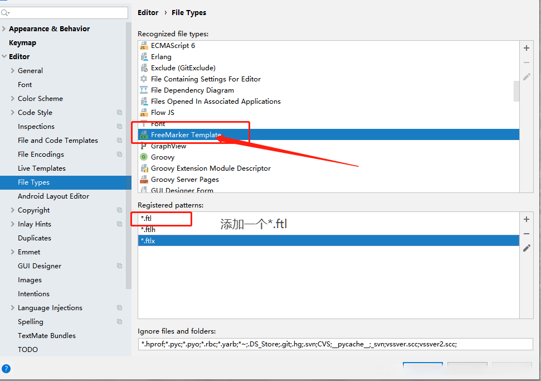The image size is (541, 381).
Task: Expand the Code Style node
Action: pyautogui.click(x=13, y=113)
